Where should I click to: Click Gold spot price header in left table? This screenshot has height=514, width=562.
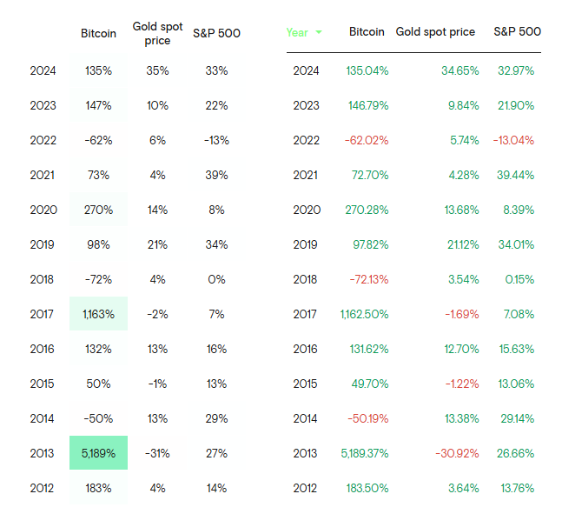(x=157, y=33)
